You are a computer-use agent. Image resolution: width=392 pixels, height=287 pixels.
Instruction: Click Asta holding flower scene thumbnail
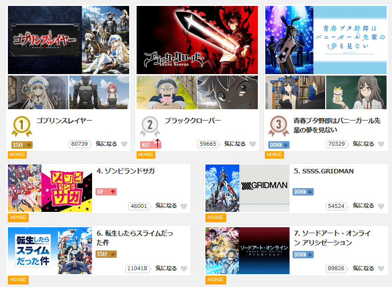point(167,92)
